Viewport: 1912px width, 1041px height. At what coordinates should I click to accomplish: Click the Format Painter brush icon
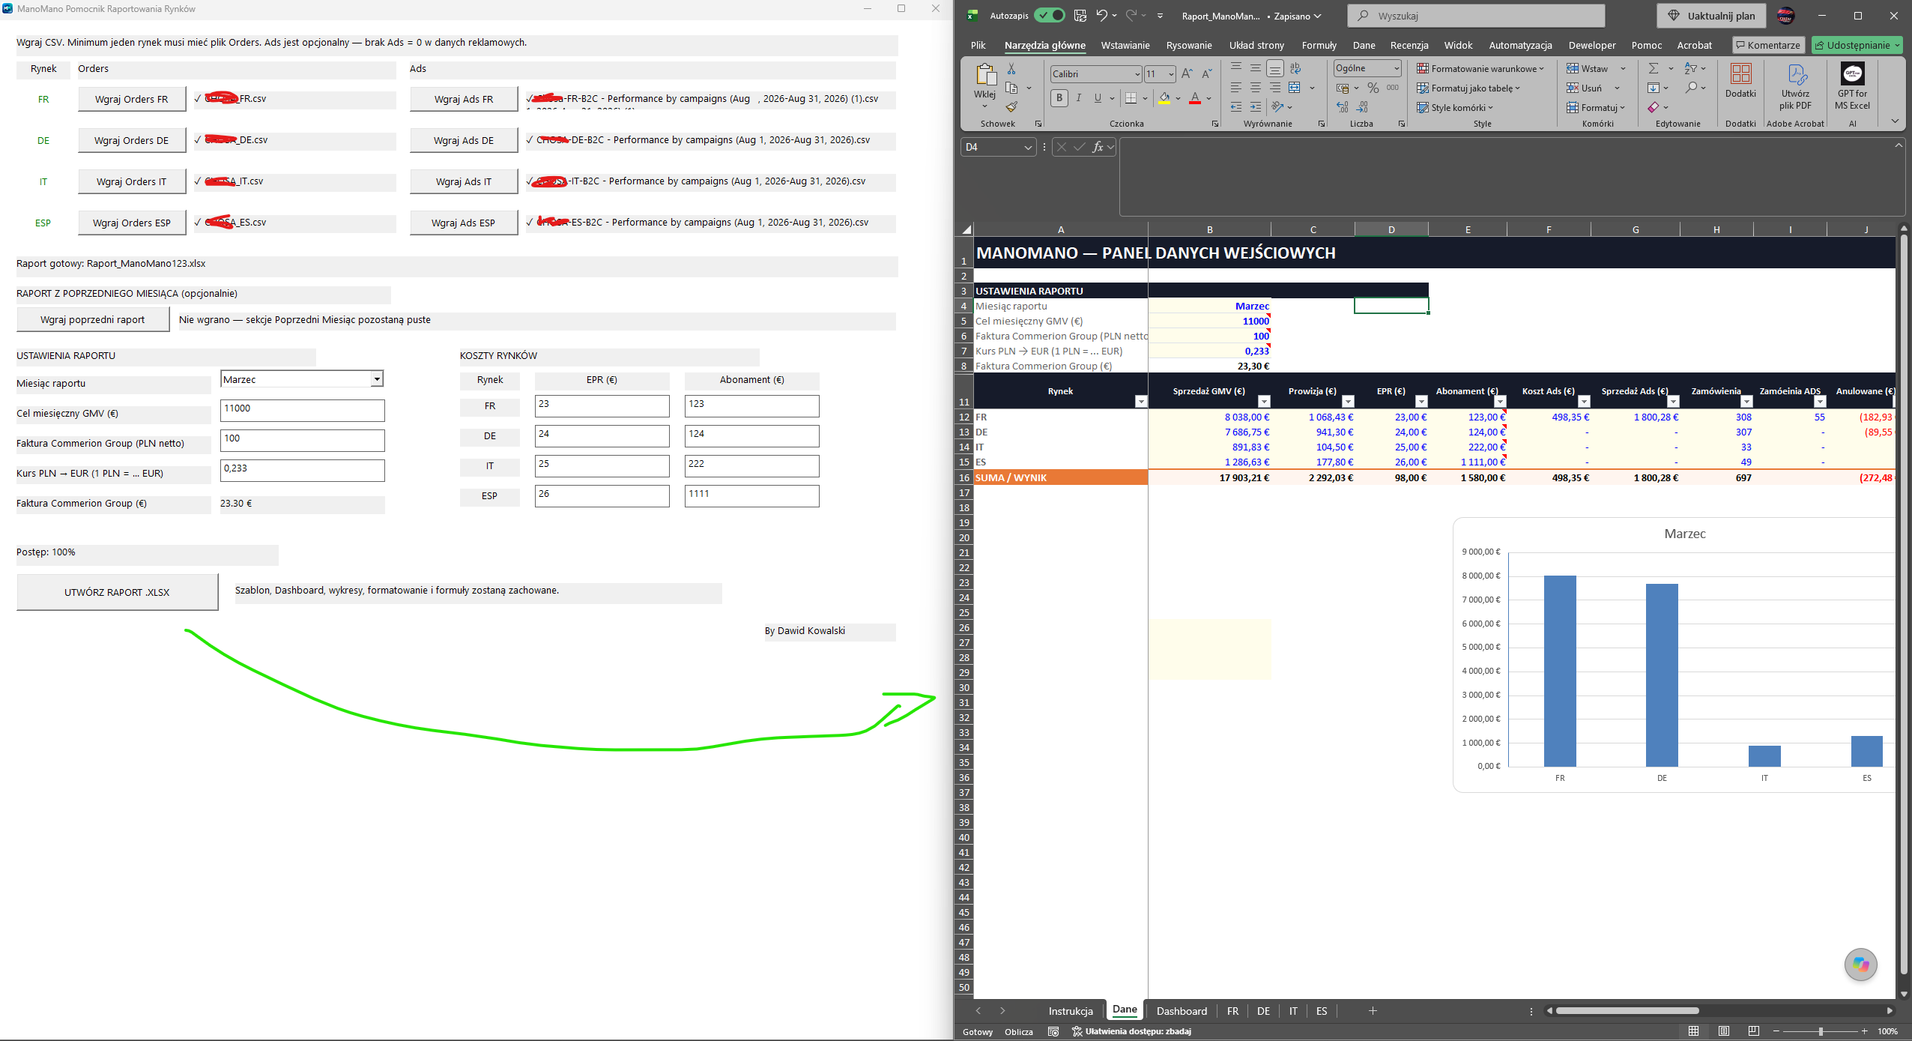coord(1011,107)
